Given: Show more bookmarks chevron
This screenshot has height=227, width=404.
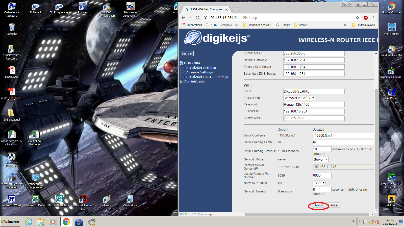Looking at the screenshot, I should click(345, 25).
